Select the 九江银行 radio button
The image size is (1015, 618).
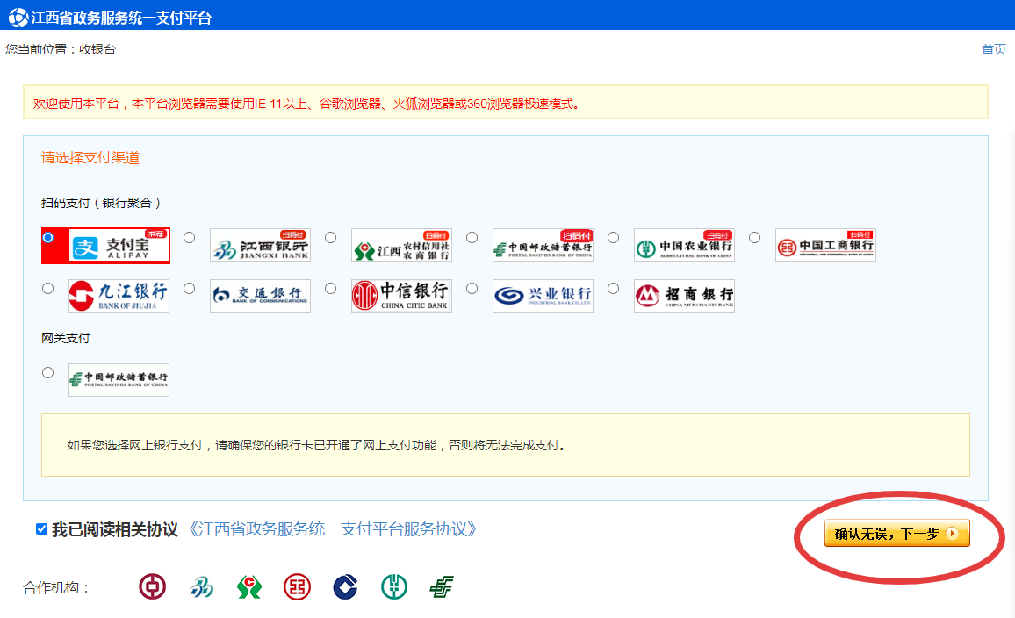pos(48,289)
